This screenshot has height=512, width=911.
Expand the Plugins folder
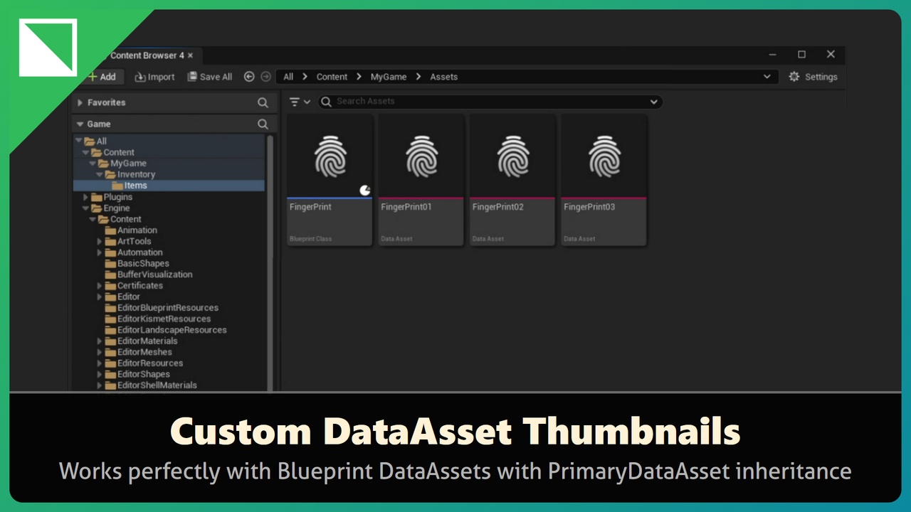[x=85, y=197]
